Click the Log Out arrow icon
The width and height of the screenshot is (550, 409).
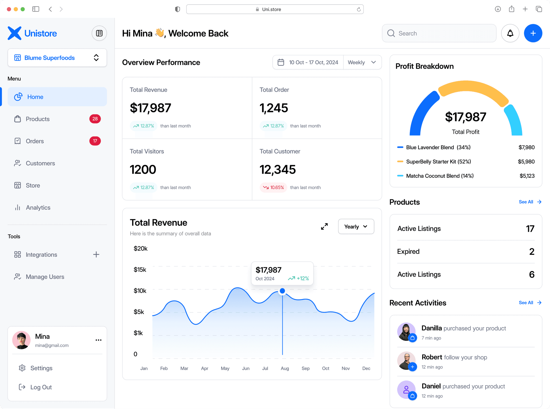point(22,387)
